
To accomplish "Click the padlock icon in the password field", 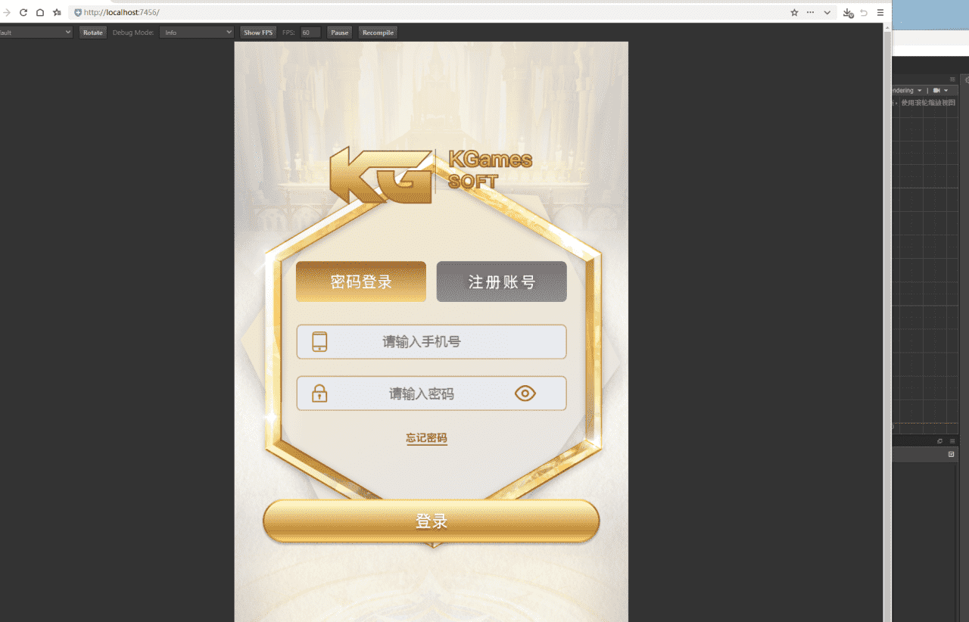I will point(319,393).
